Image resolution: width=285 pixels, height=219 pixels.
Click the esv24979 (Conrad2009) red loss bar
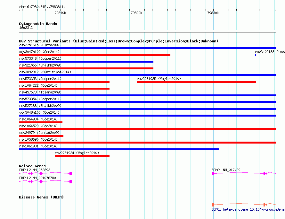pos(41,136)
